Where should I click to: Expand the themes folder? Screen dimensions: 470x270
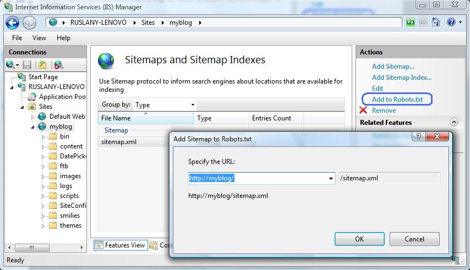[x=43, y=225]
